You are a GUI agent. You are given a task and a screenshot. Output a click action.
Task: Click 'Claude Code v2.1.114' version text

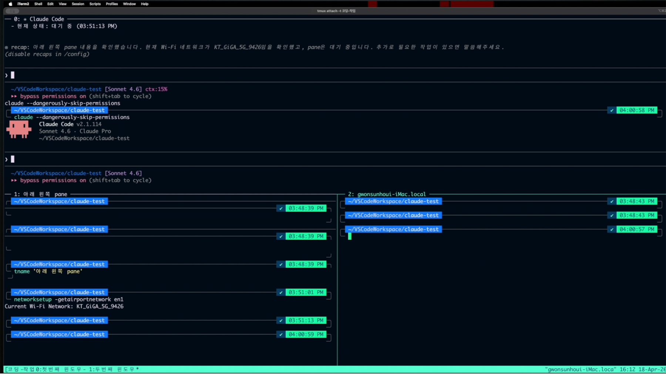pos(70,124)
